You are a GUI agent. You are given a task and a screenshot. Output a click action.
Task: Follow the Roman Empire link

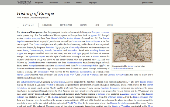(x=93, y=41)
